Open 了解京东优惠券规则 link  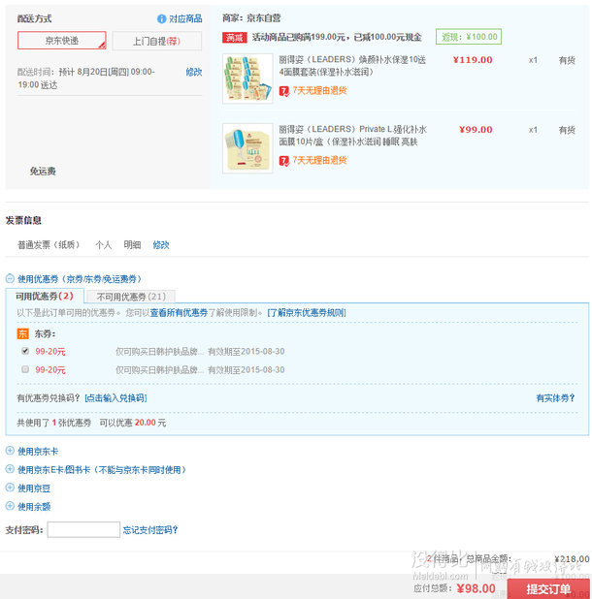(307, 313)
